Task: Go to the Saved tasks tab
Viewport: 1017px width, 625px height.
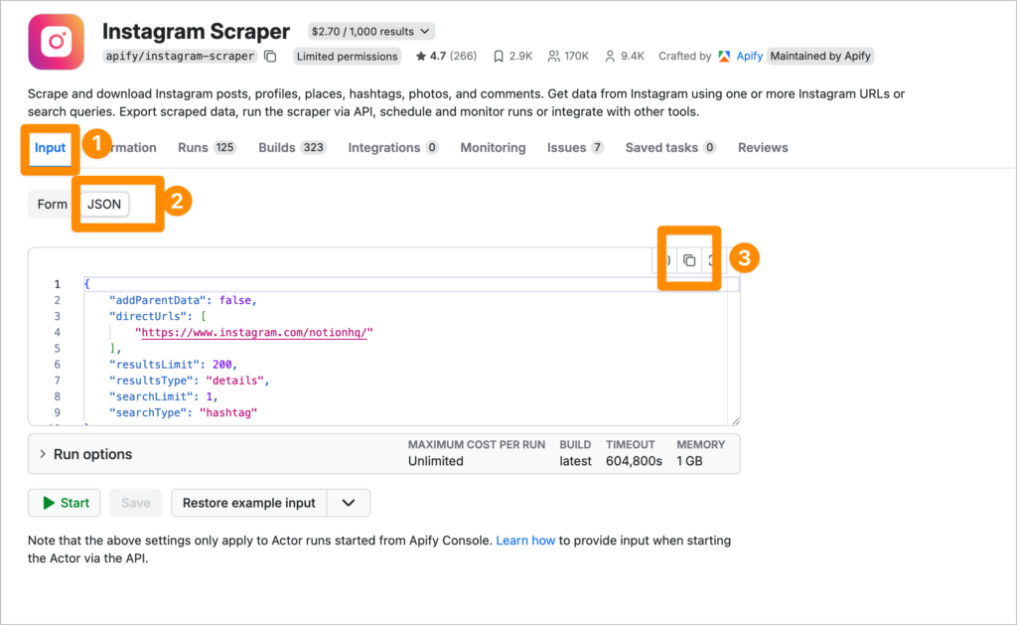Action: [669, 147]
